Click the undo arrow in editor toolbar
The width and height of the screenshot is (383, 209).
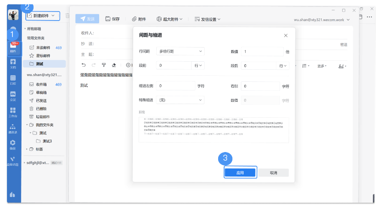83,65
